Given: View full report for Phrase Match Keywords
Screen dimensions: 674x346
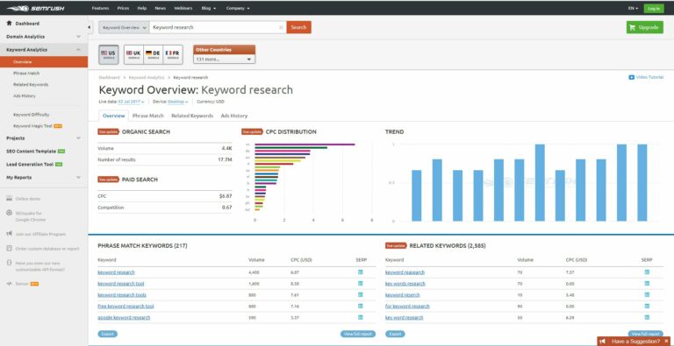Looking at the screenshot, I should click(x=358, y=334).
